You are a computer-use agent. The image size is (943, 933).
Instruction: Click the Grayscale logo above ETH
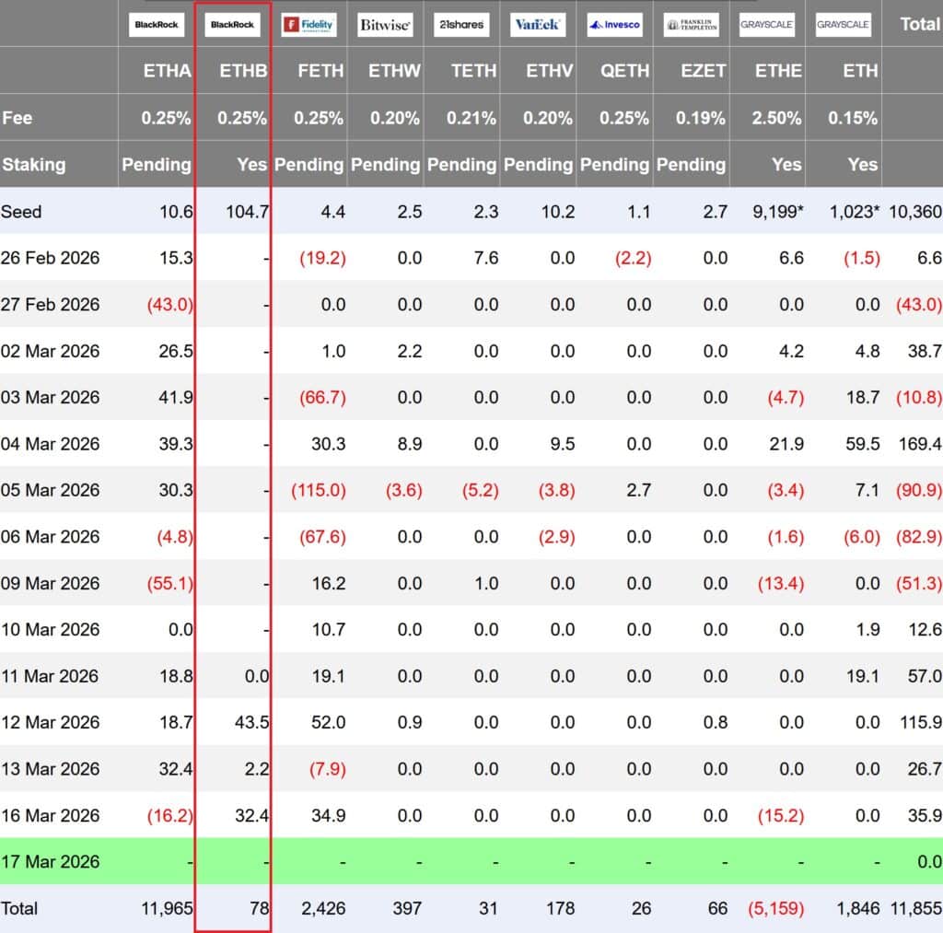[x=844, y=25]
